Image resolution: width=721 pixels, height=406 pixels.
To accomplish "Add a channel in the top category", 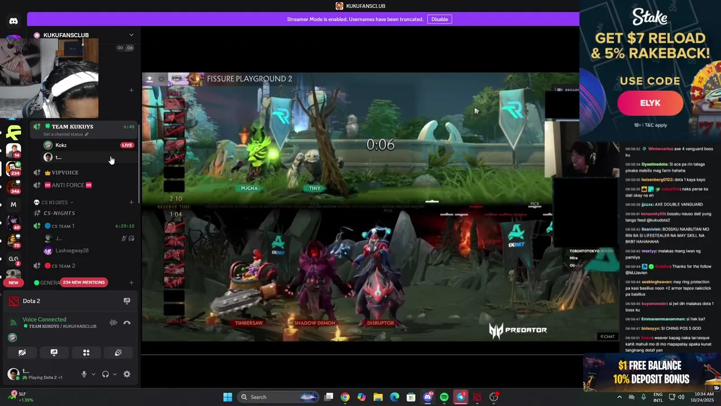I will (131, 90).
